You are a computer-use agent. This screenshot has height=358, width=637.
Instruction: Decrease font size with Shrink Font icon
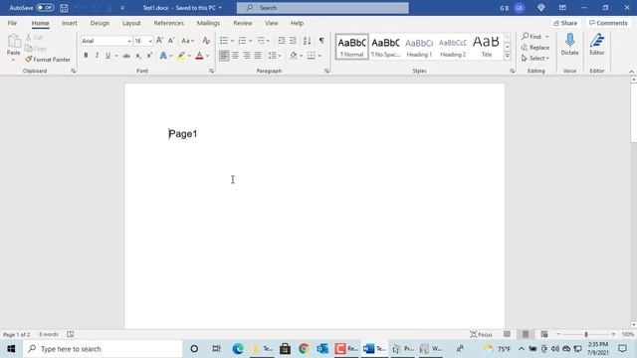[x=171, y=40]
